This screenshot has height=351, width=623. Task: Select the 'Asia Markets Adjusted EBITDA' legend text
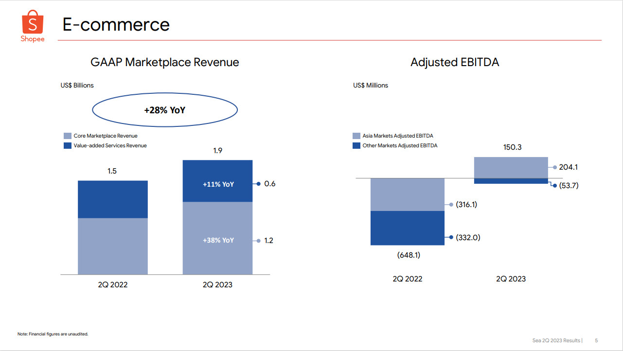(x=398, y=136)
